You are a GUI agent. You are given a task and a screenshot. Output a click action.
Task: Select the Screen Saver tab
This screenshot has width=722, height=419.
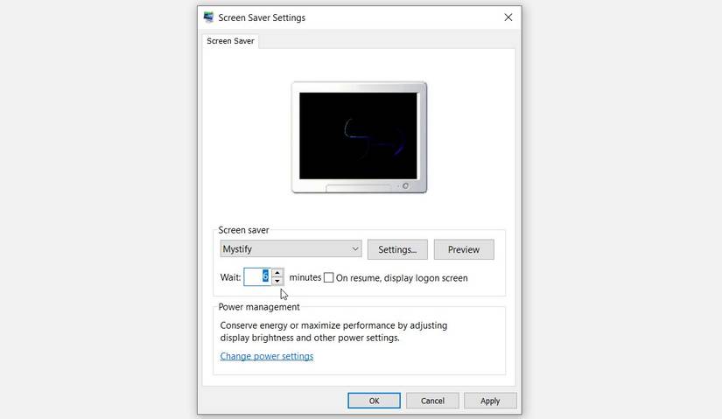click(230, 41)
